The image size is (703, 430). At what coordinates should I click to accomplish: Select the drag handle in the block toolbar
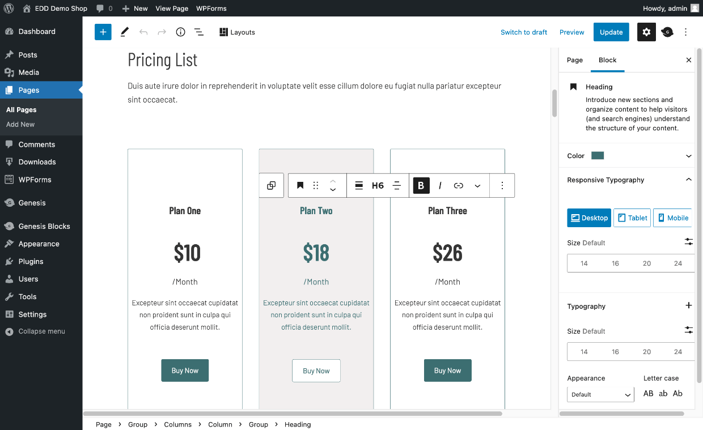315,185
